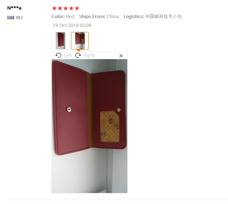Click the Ships From: China text
228x204 pixels.
point(99,17)
